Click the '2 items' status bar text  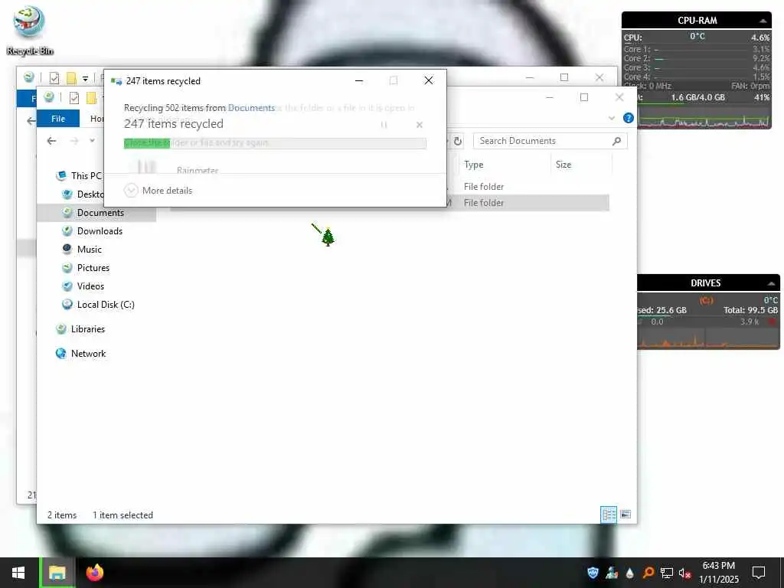tap(62, 515)
